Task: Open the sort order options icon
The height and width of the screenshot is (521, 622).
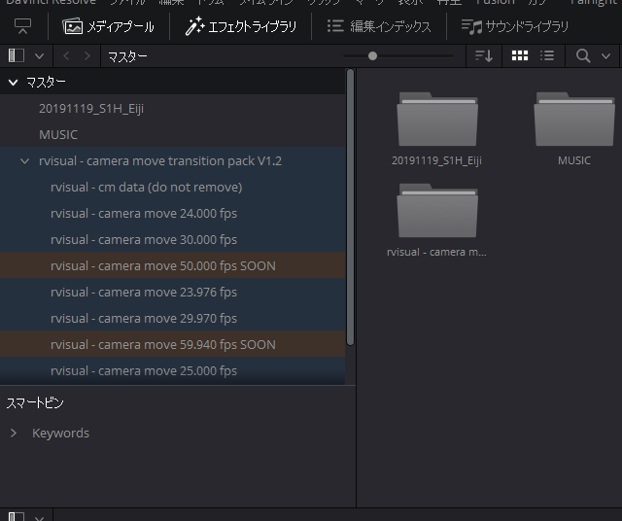Action: click(484, 56)
